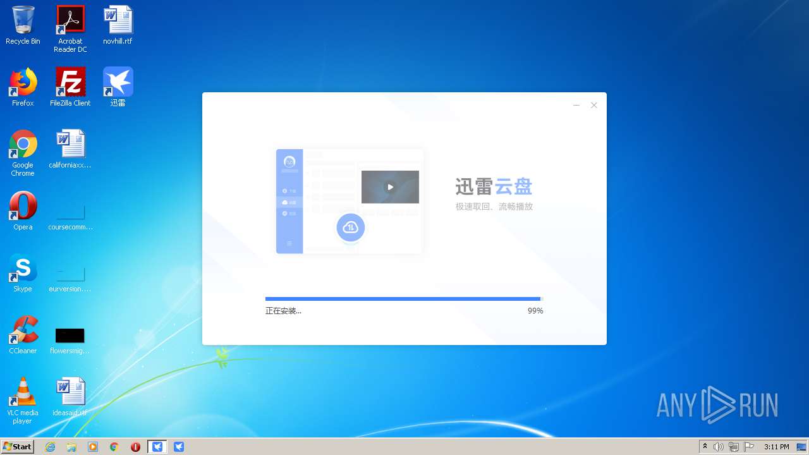This screenshot has width=809, height=455.
Task: Select the californiaxx document icon
Action: 70,149
